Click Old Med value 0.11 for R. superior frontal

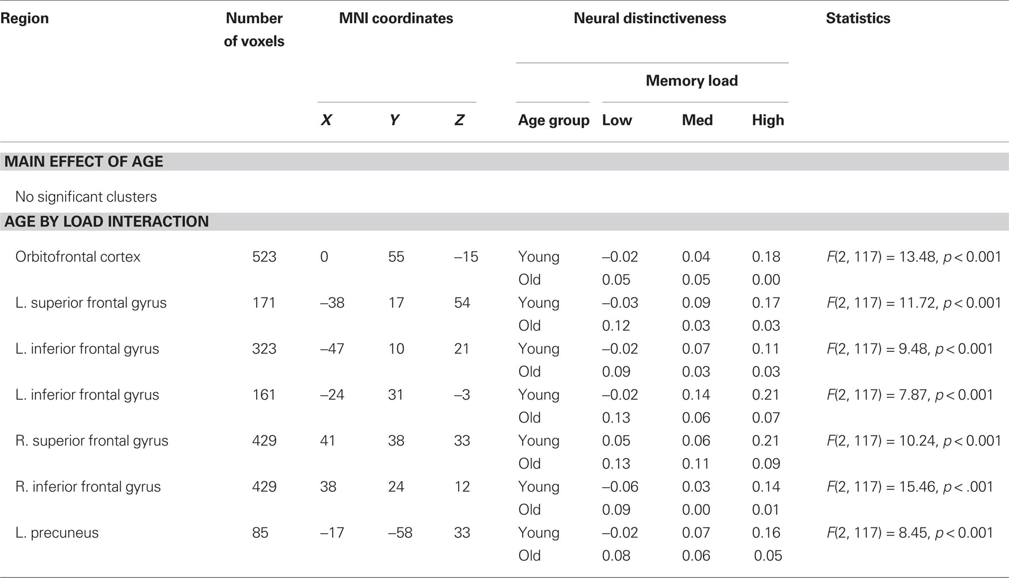click(696, 464)
